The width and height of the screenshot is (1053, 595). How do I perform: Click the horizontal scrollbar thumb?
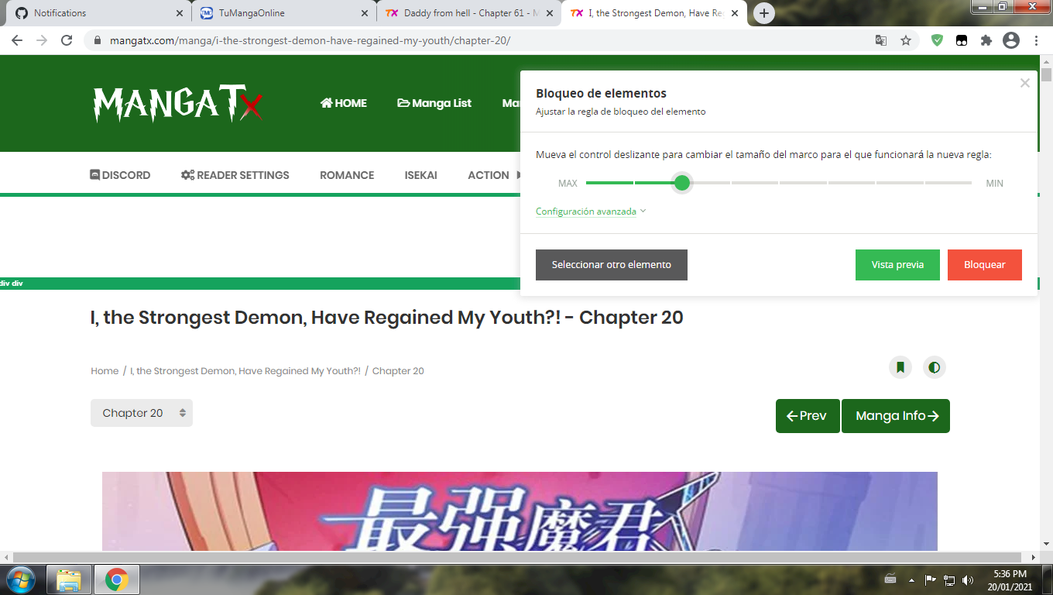pos(516,557)
